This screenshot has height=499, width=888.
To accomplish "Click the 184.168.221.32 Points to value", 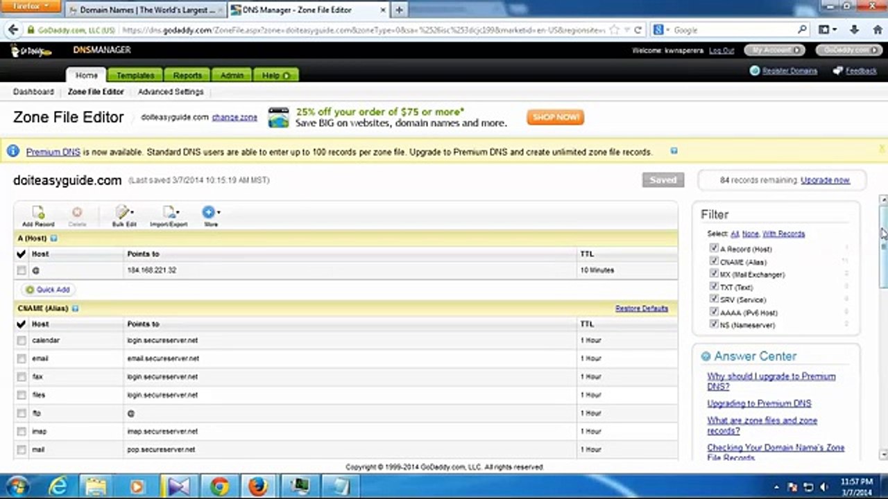I will tap(152, 270).
